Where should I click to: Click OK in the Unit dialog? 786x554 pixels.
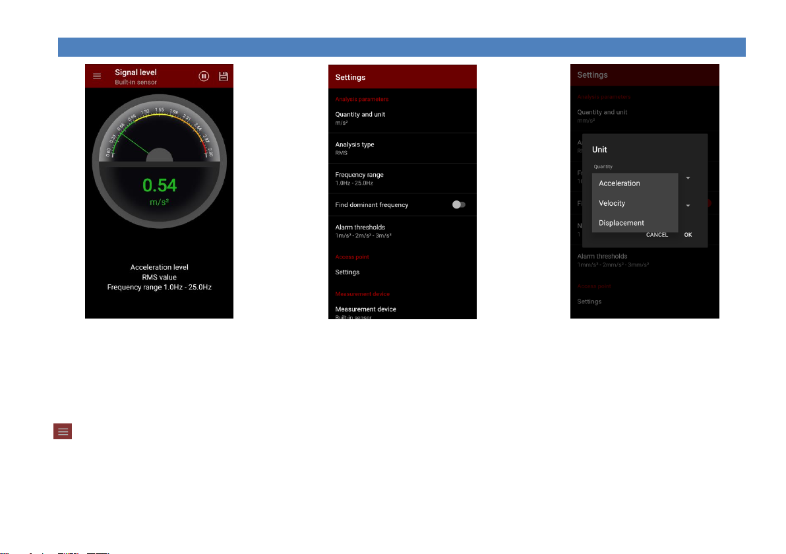688,235
